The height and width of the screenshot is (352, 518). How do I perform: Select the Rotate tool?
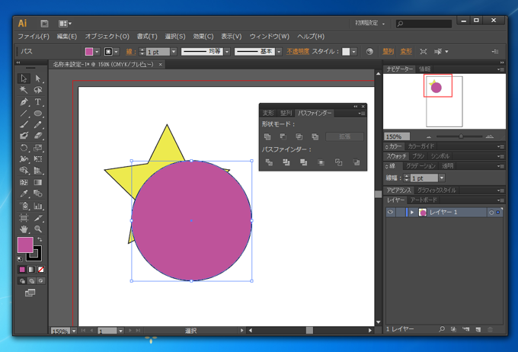pyautogui.click(x=24, y=147)
